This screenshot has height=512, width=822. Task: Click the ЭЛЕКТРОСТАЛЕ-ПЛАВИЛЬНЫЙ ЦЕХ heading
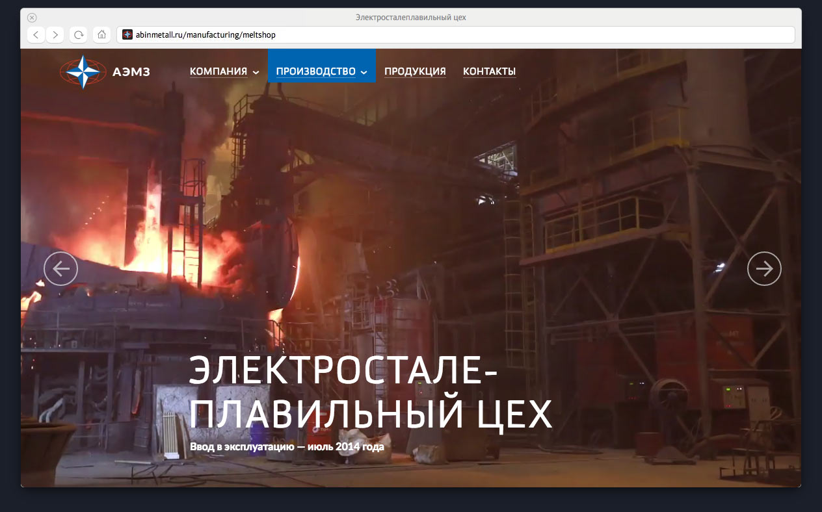click(x=370, y=394)
